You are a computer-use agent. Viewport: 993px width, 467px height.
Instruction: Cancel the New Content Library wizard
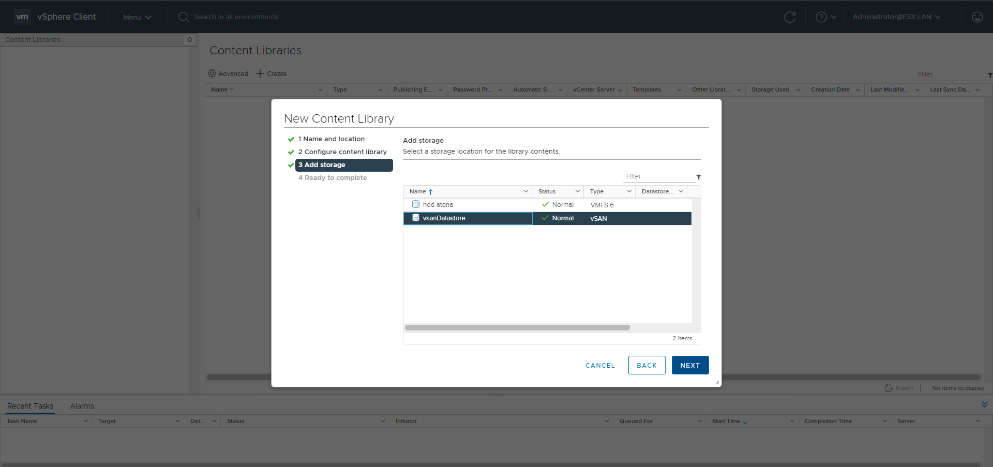click(x=600, y=365)
